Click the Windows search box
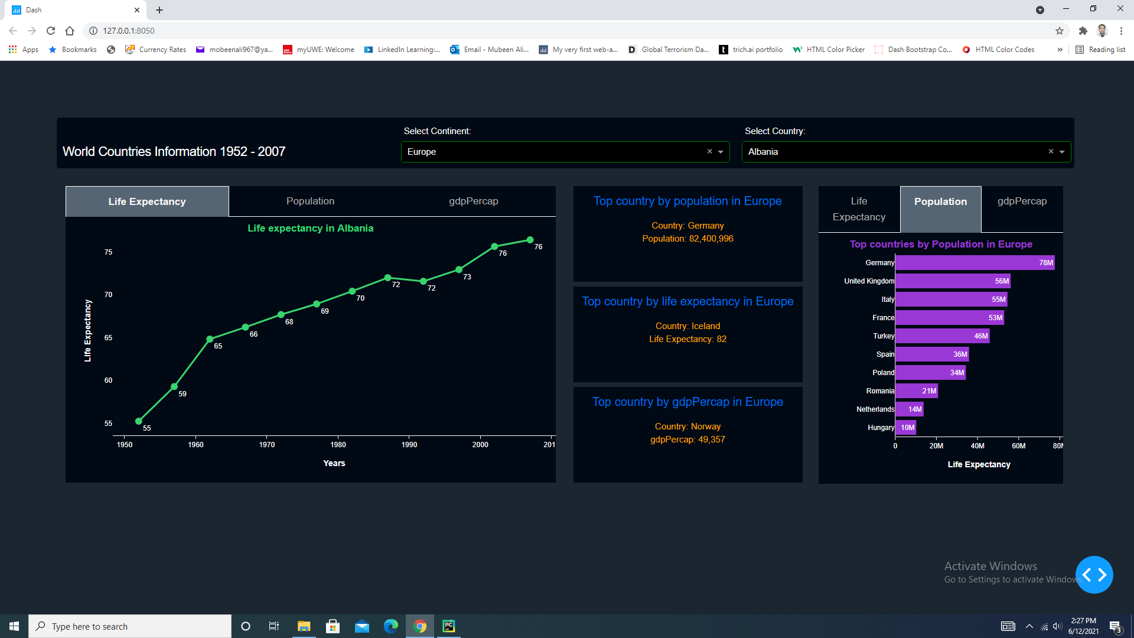Image resolution: width=1134 pixels, height=638 pixels. click(x=130, y=626)
